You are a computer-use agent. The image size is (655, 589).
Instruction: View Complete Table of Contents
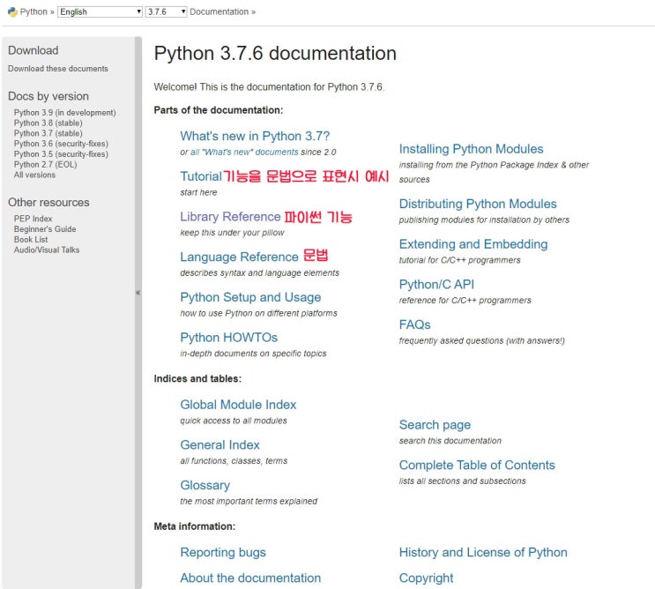coord(477,465)
